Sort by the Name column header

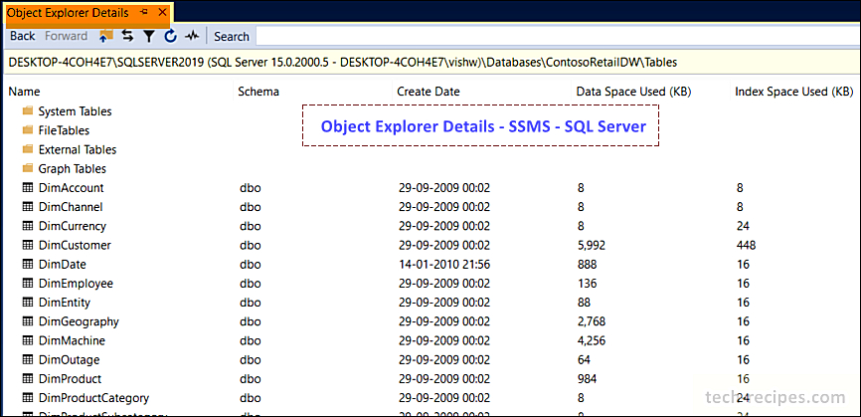pos(24,92)
